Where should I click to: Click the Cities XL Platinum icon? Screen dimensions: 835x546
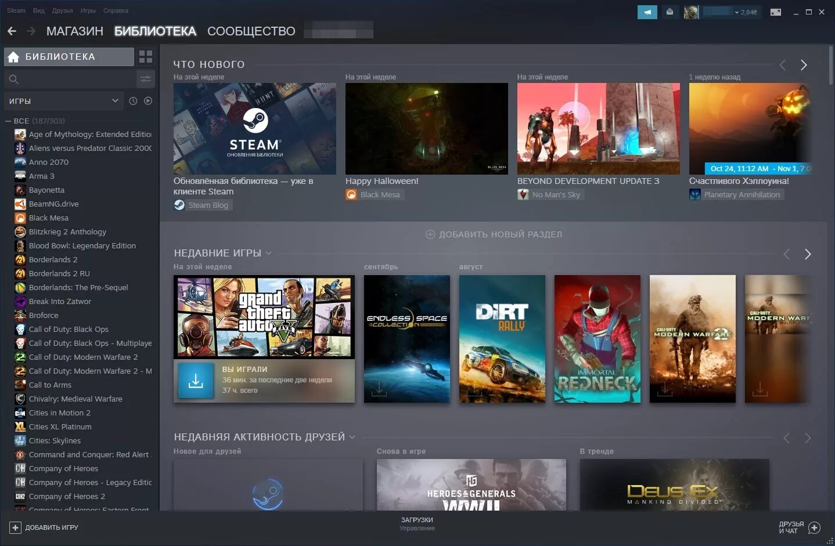[20, 426]
